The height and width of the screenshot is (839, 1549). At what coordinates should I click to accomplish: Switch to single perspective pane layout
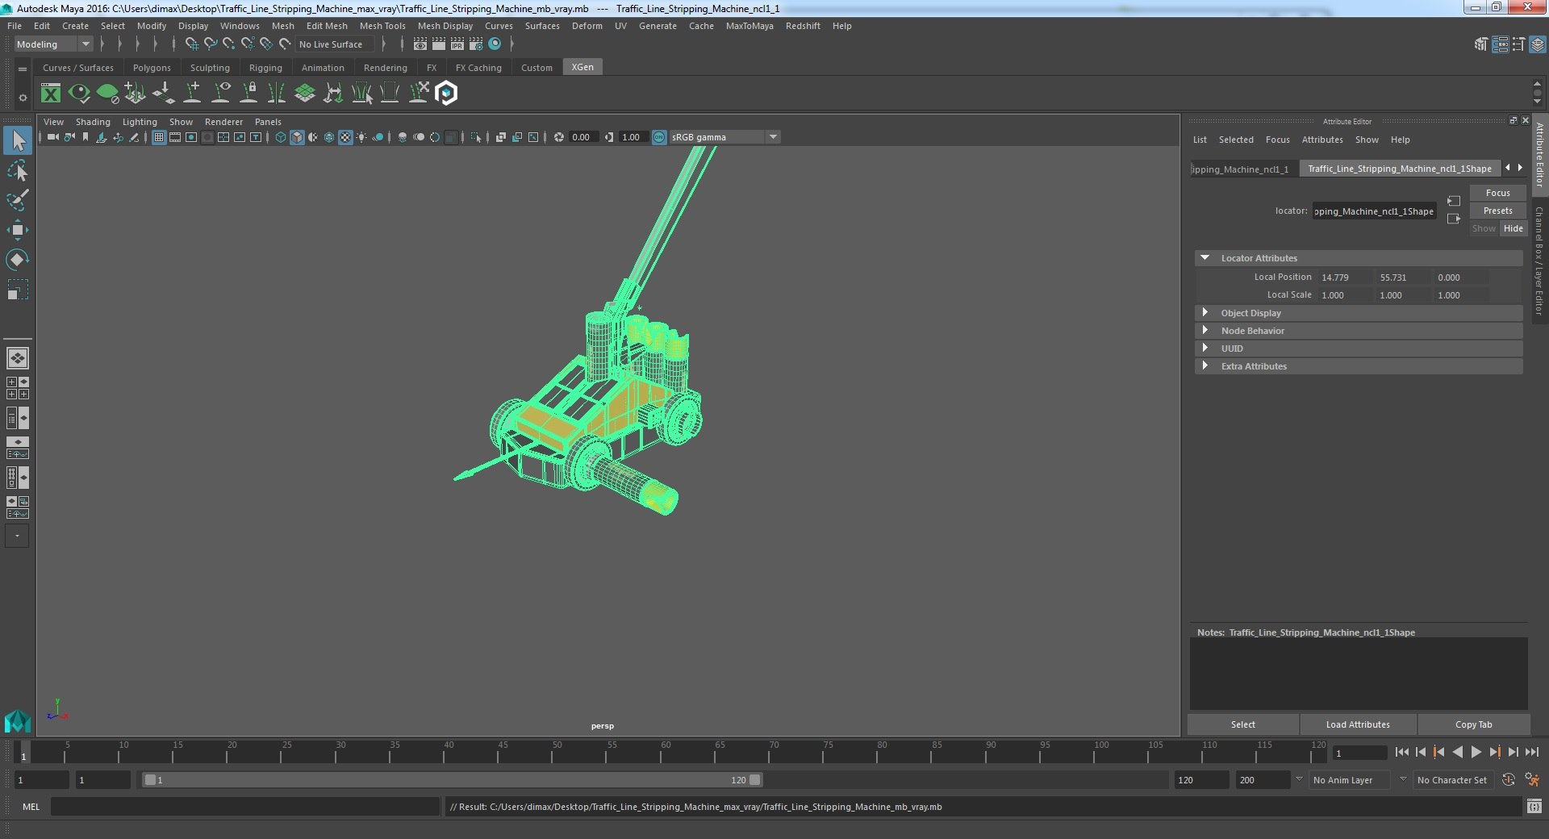coord(18,357)
